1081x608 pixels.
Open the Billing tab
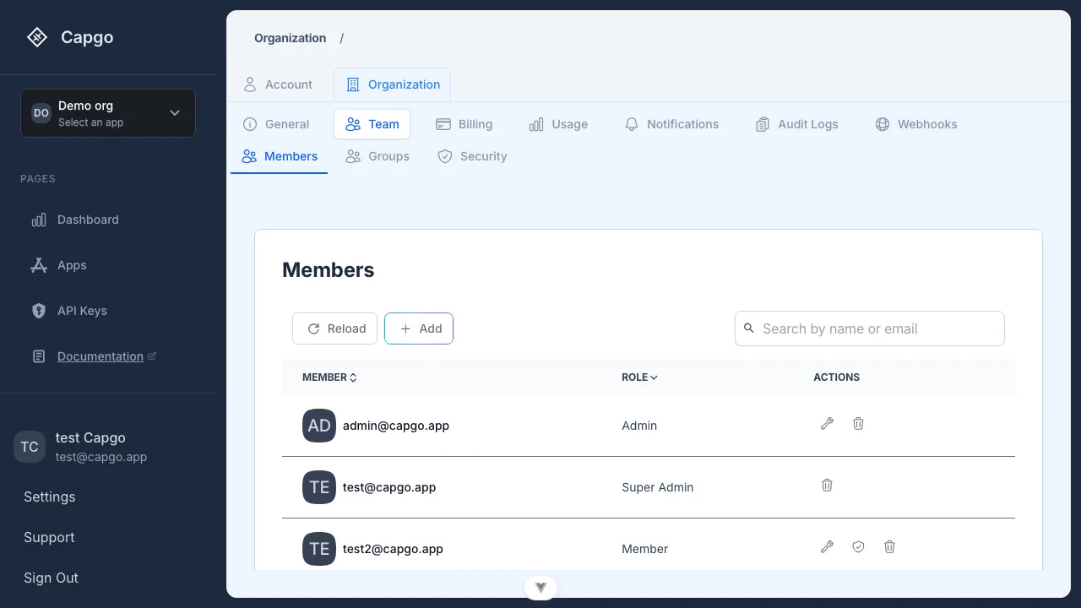tap(464, 124)
